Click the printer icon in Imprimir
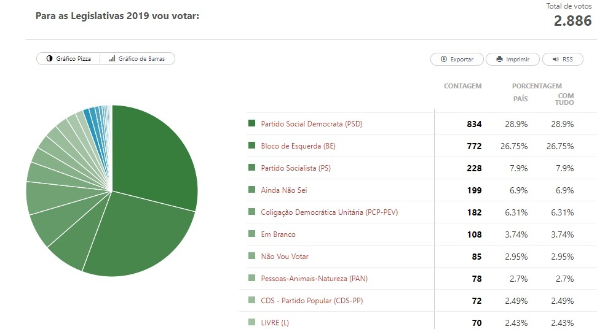The width and height of the screenshot is (597, 329). click(499, 60)
